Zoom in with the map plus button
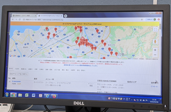 coord(155,50)
